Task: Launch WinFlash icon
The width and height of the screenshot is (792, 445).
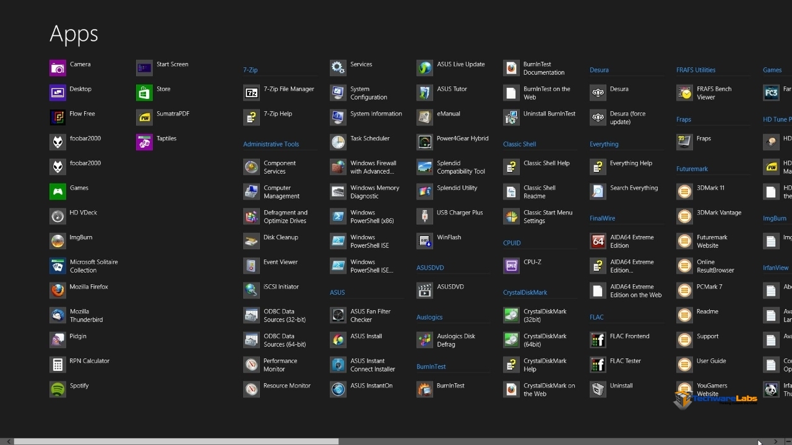Action: pos(424,241)
